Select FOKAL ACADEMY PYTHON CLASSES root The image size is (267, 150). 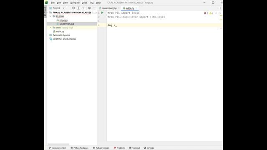[x=72, y=12]
